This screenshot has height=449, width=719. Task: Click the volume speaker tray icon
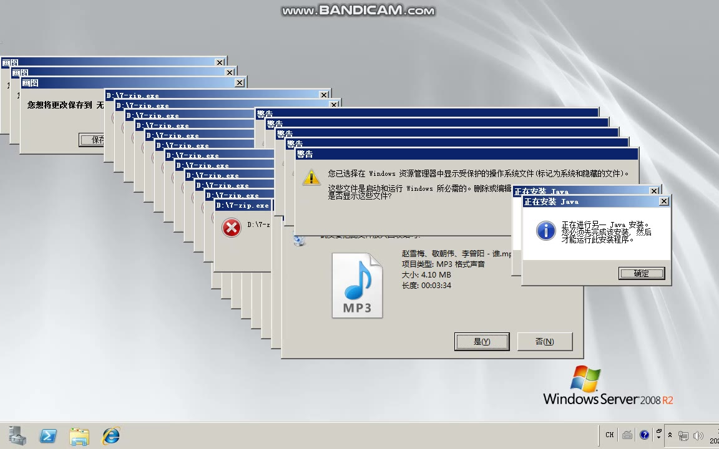click(x=698, y=435)
